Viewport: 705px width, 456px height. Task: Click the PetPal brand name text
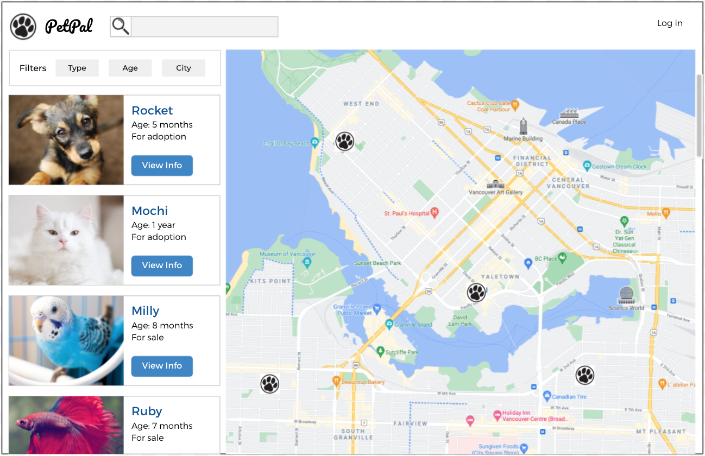pos(69,26)
